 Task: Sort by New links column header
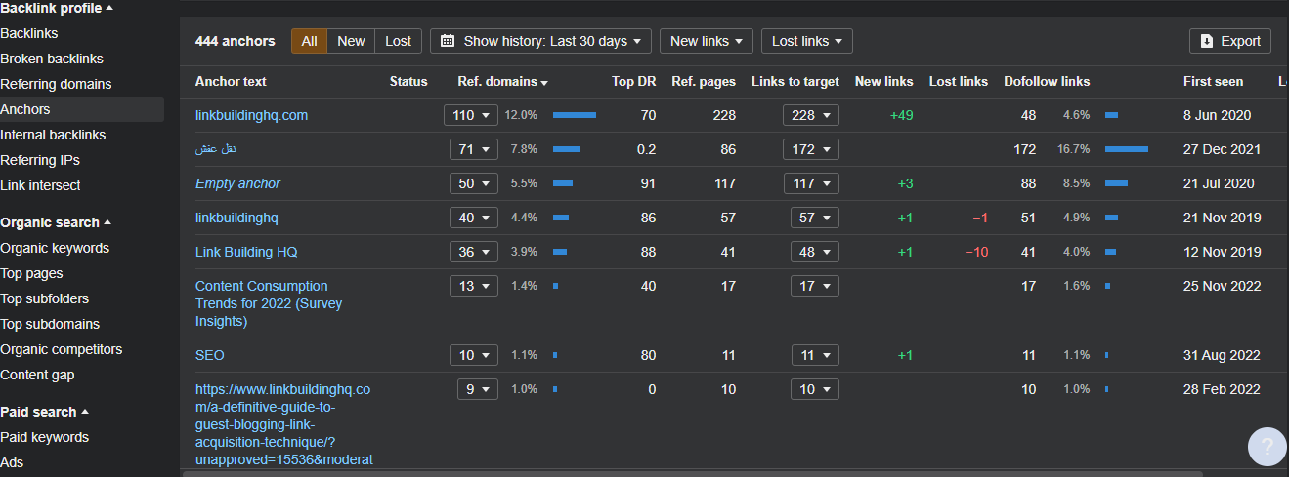(x=884, y=81)
